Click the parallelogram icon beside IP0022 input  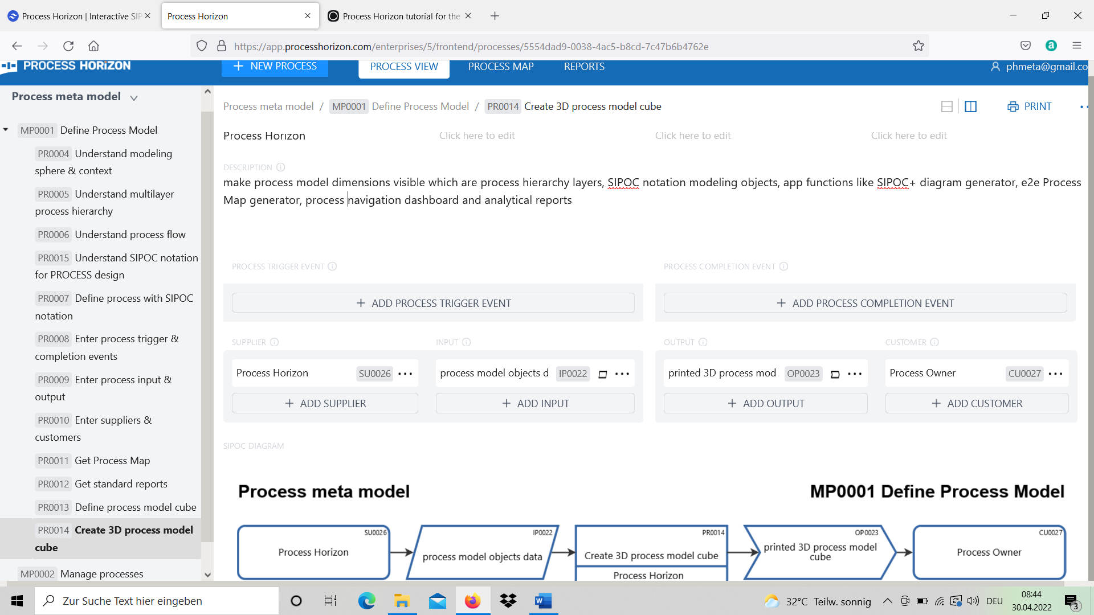point(602,375)
